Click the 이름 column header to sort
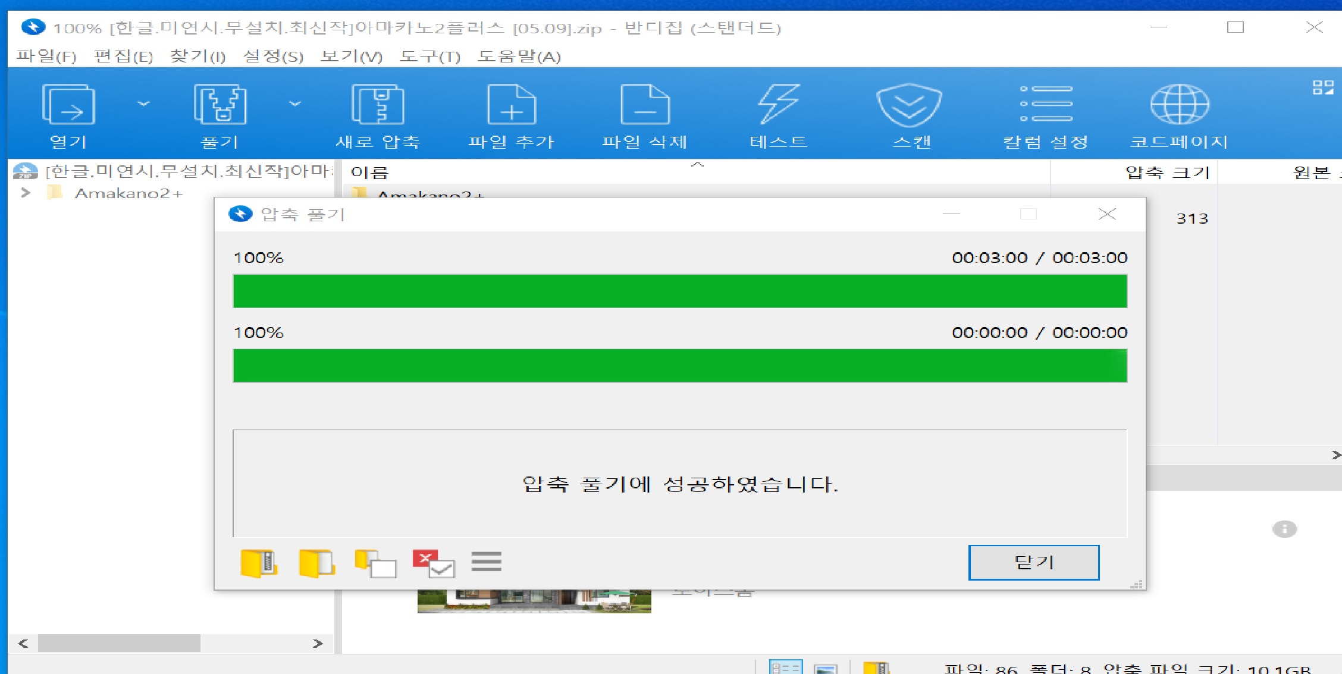 click(x=369, y=173)
